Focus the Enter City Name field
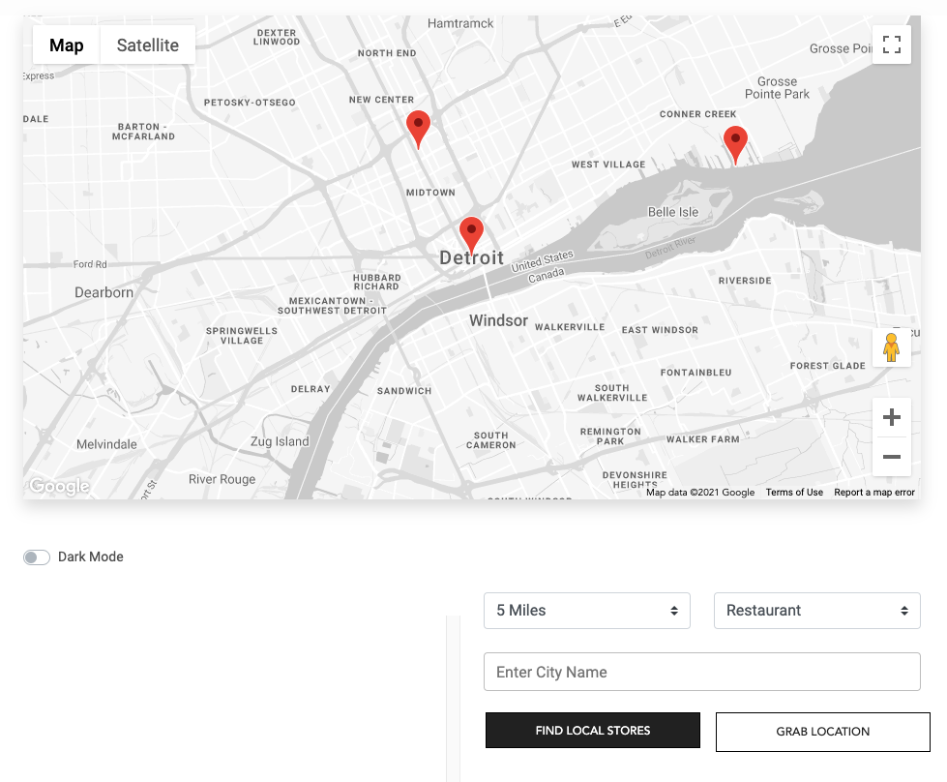This screenshot has width=947, height=782. point(701,672)
